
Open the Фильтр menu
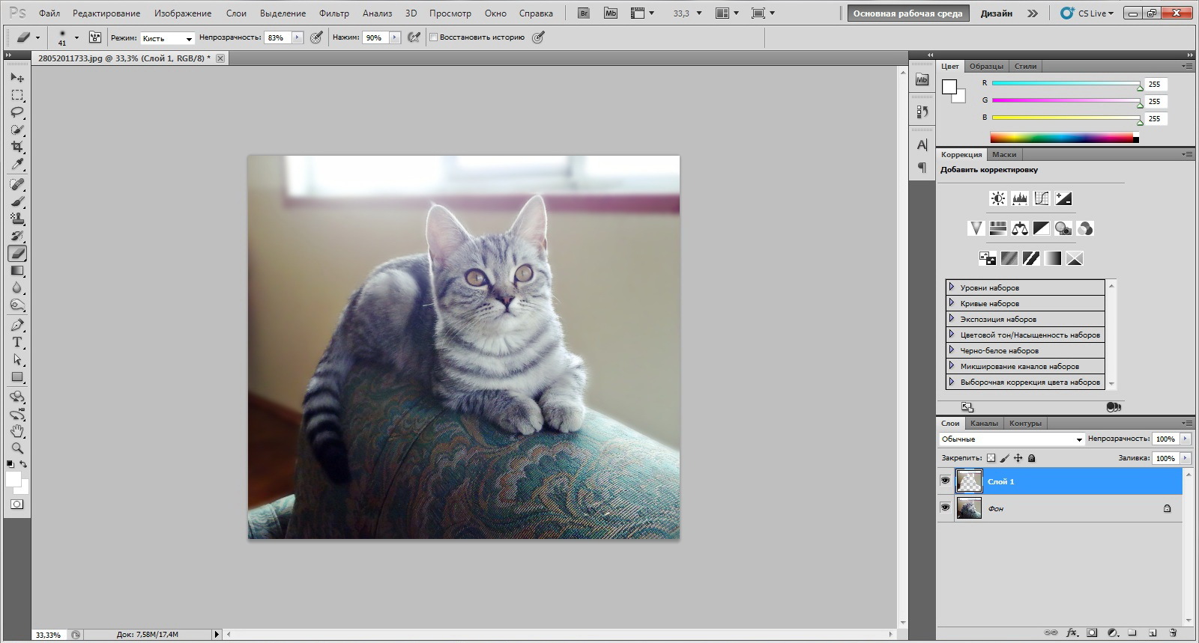(x=334, y=13)
